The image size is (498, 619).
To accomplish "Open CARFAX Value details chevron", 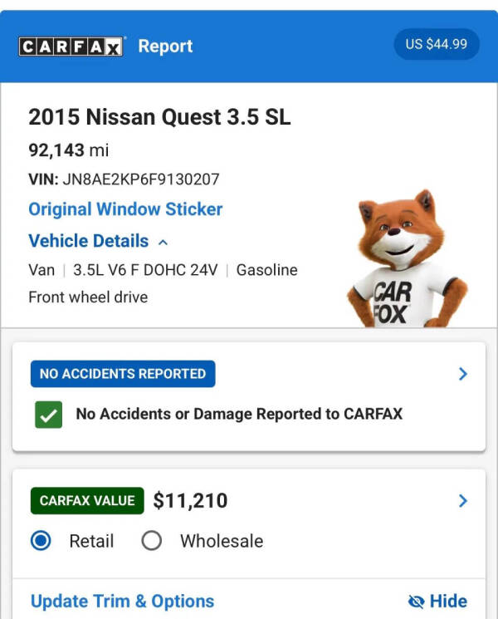I will point(463,500).
